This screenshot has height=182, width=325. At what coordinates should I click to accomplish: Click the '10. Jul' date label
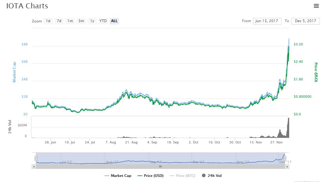[x=70, y=142]
